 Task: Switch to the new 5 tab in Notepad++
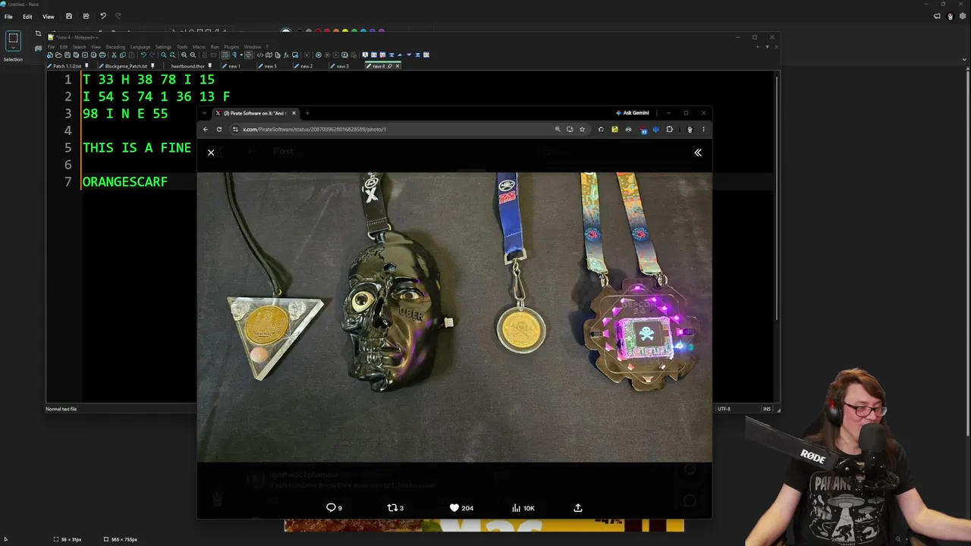pos(269,66)
